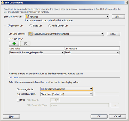Viewport: 129px width, 121px height.
Task: Click the variables data source icon
Action: pos(27,17)
